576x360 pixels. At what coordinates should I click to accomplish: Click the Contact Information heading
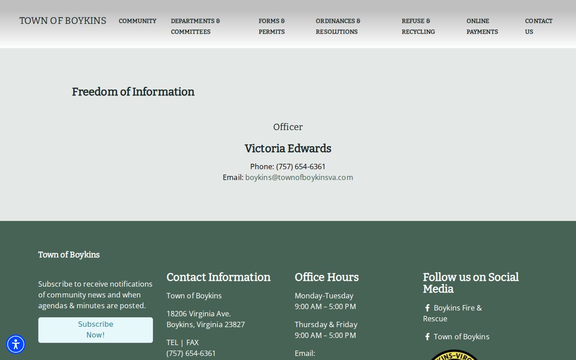pos(219,277)
